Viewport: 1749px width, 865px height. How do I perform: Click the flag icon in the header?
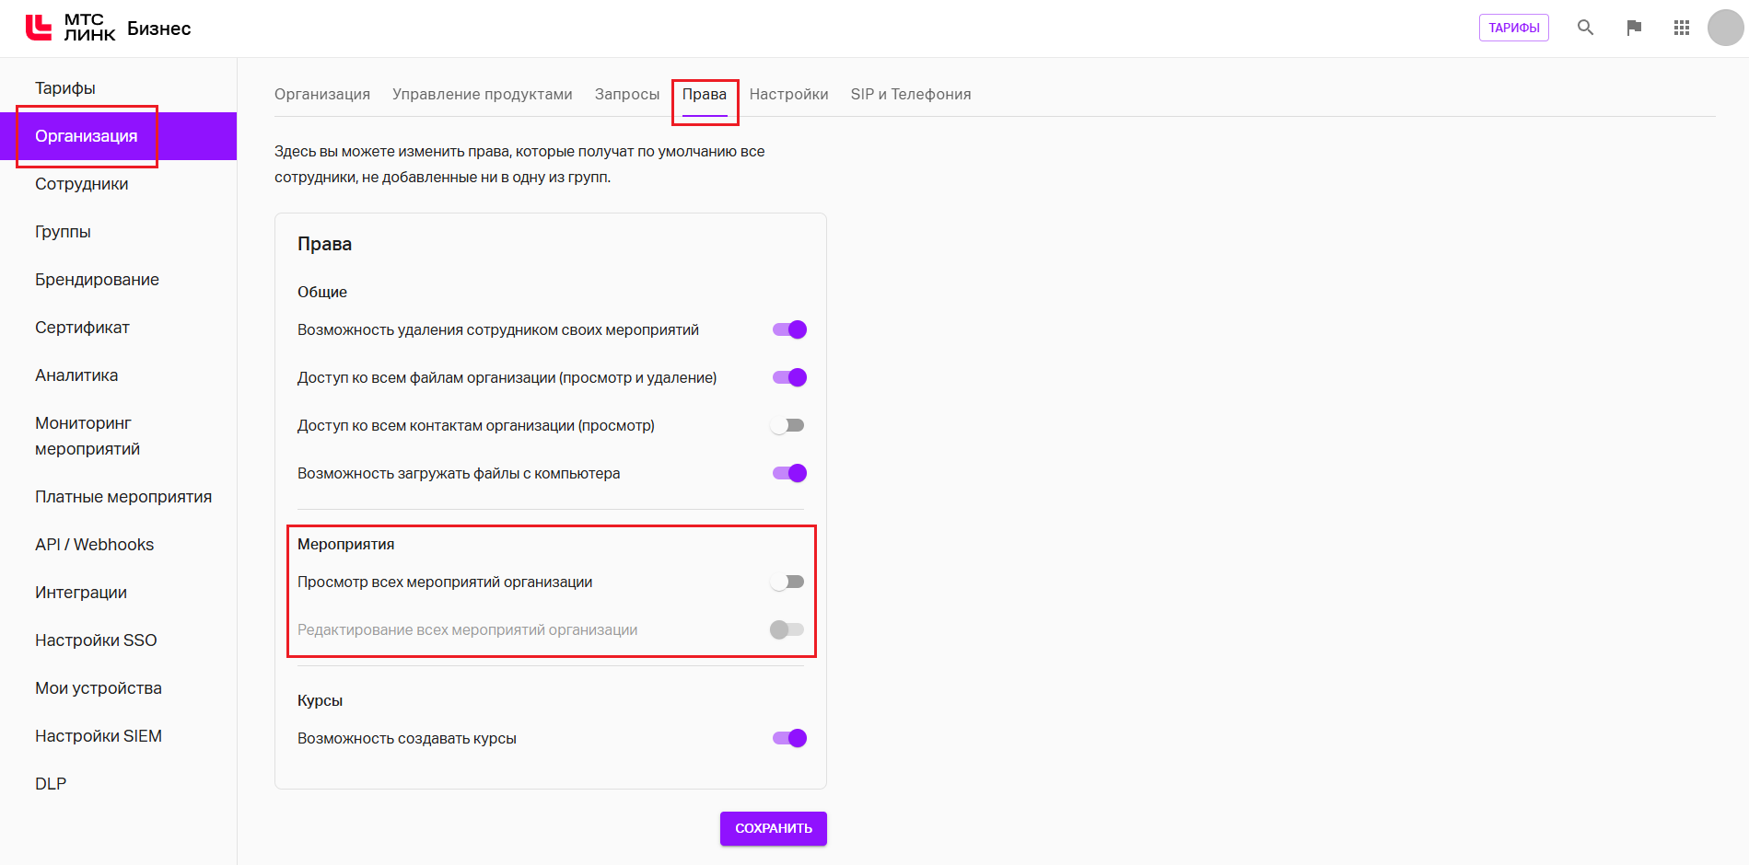tap(1634, 28)
